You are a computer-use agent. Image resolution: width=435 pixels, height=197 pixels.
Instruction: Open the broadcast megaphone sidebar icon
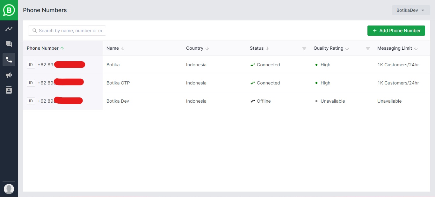9,75
